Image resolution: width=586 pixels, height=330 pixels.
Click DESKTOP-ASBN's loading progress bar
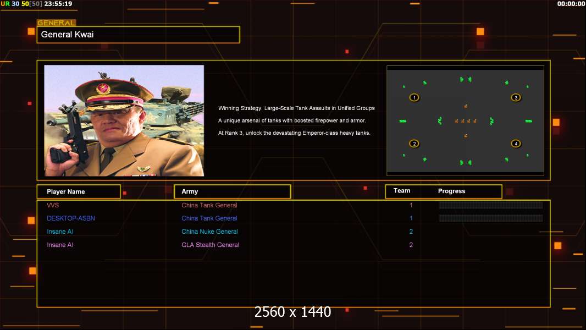coord(491,218)
